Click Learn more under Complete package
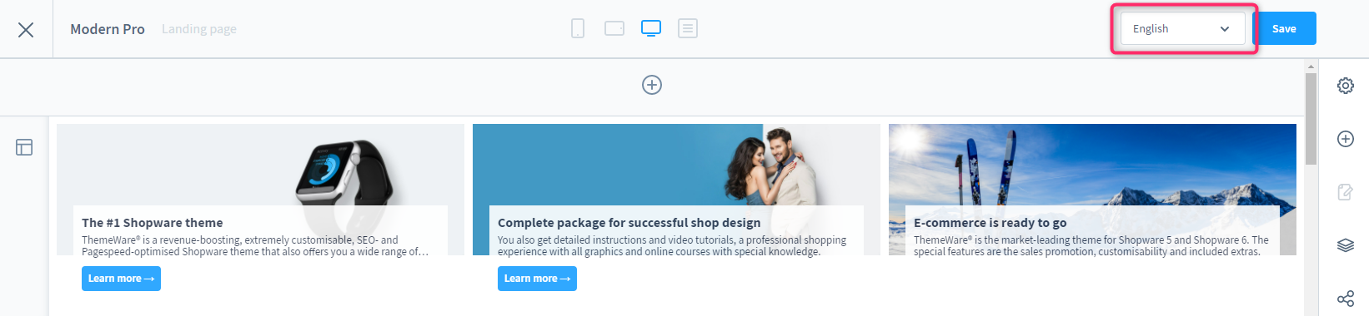Viewport: 1369px width, 316px height. [x=537, y=279]
